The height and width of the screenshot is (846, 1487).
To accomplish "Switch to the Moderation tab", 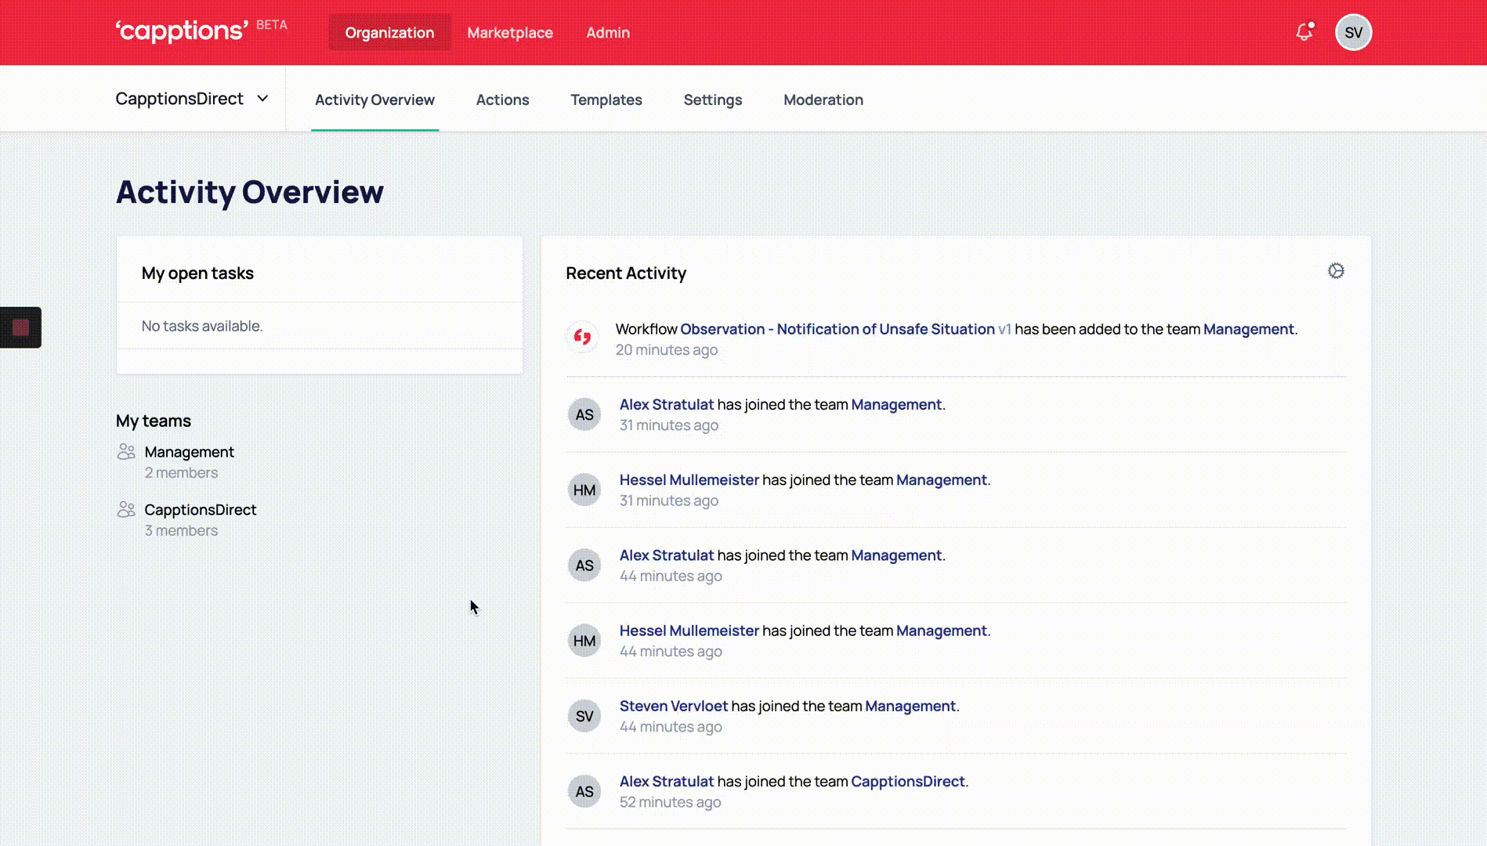I will pos(823,99).
